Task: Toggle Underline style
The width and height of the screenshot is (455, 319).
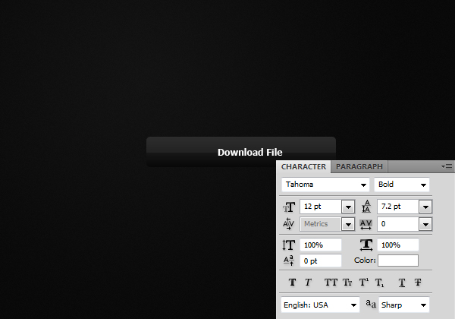Action: pyautogui.click(x=402, y=283)
